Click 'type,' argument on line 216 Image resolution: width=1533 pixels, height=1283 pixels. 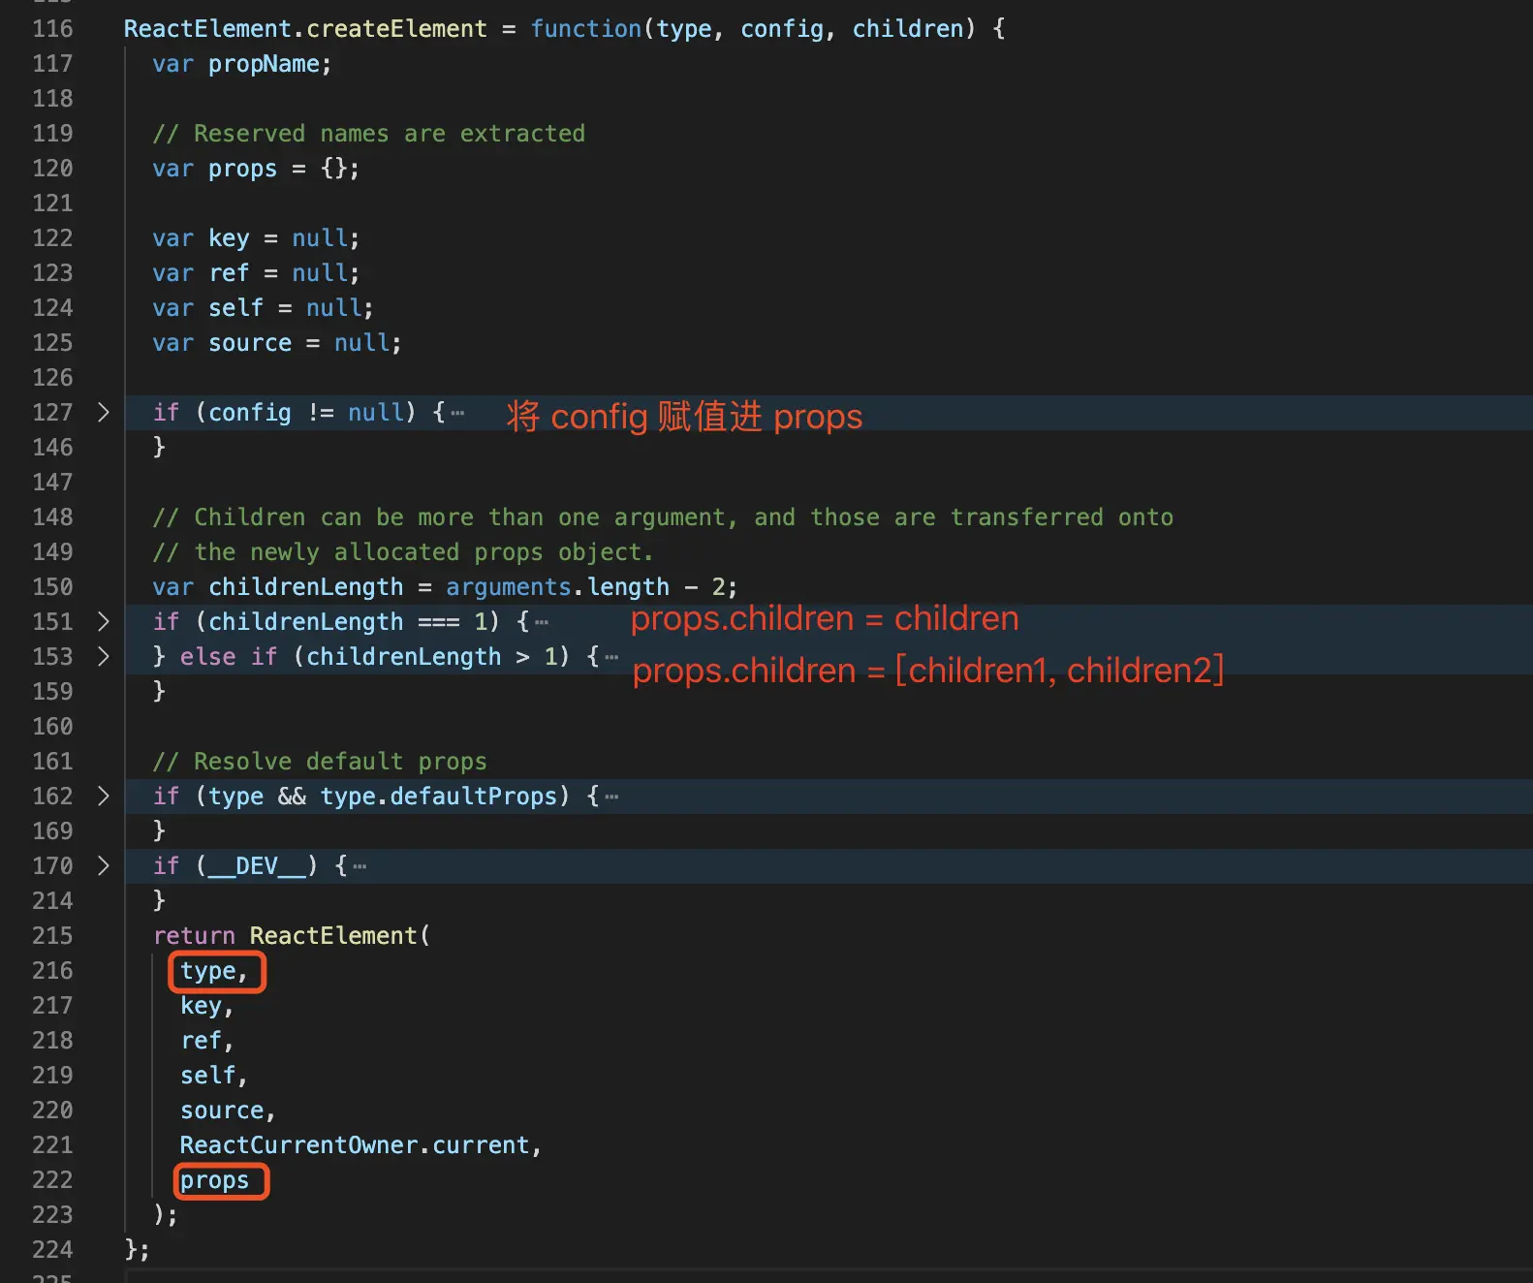point(215,971)
